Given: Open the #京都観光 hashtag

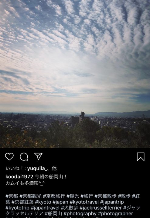Looking at the screenshot, I should 31,196.
